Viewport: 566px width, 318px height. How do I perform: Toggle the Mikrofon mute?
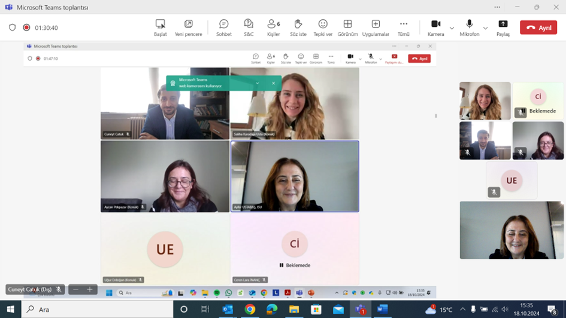click(x=469, y=27)
